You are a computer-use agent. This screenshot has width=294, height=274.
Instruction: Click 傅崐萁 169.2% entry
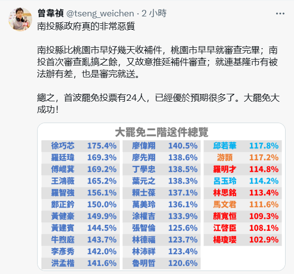(x=81, y=169)
